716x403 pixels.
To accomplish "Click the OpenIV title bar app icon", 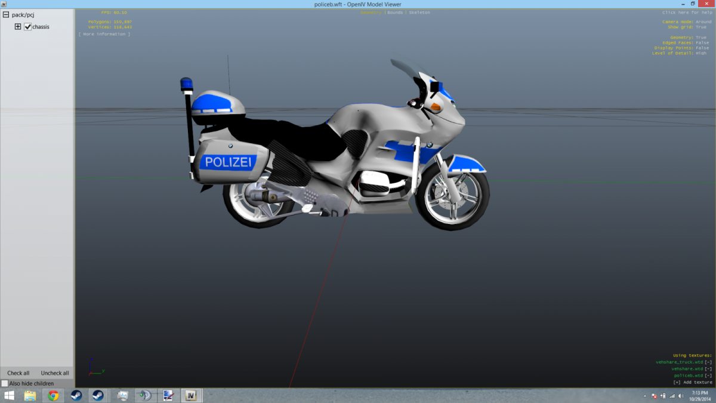I will pyautogui.click(x=5, y=4).
